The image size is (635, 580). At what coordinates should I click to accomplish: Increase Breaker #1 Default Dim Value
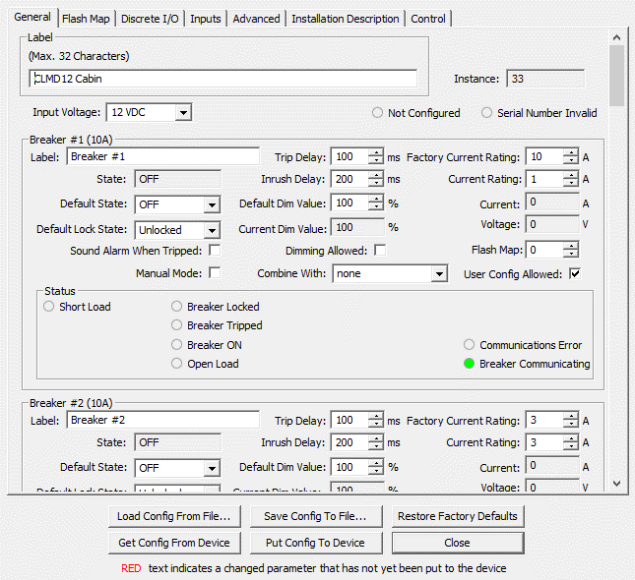coord(375,200)
